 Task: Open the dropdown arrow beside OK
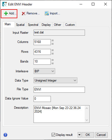coord(79,135)
